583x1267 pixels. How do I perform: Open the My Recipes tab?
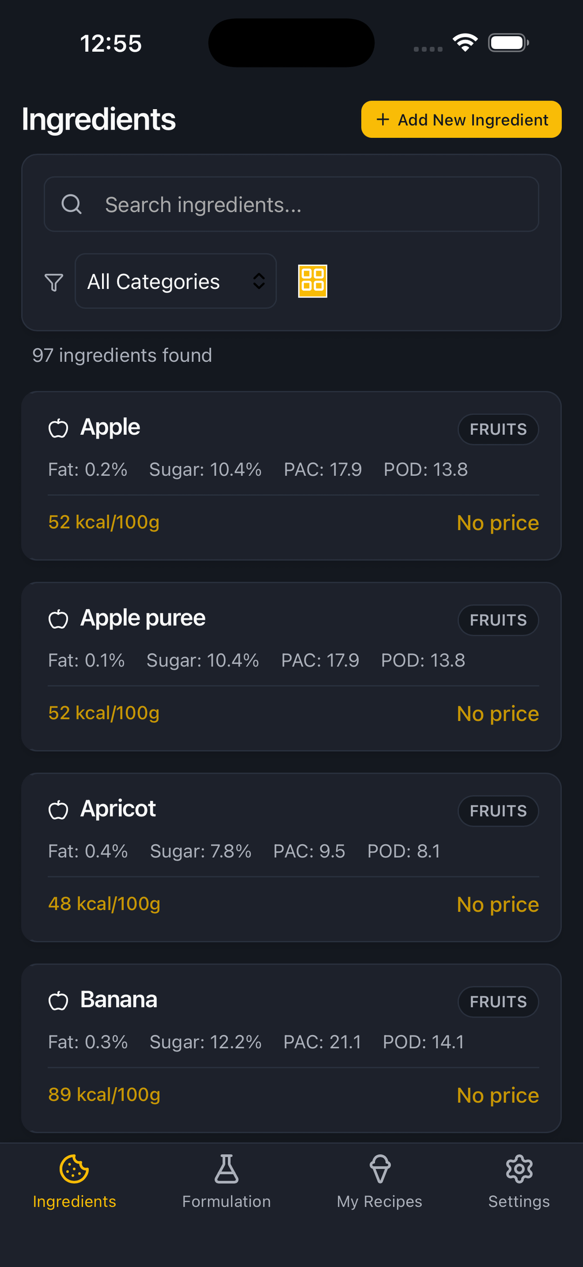pos(379,1181)
